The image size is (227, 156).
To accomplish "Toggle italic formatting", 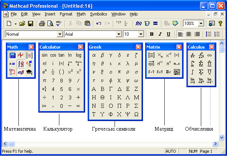I will pyautogui.click(x=160, y=34).
